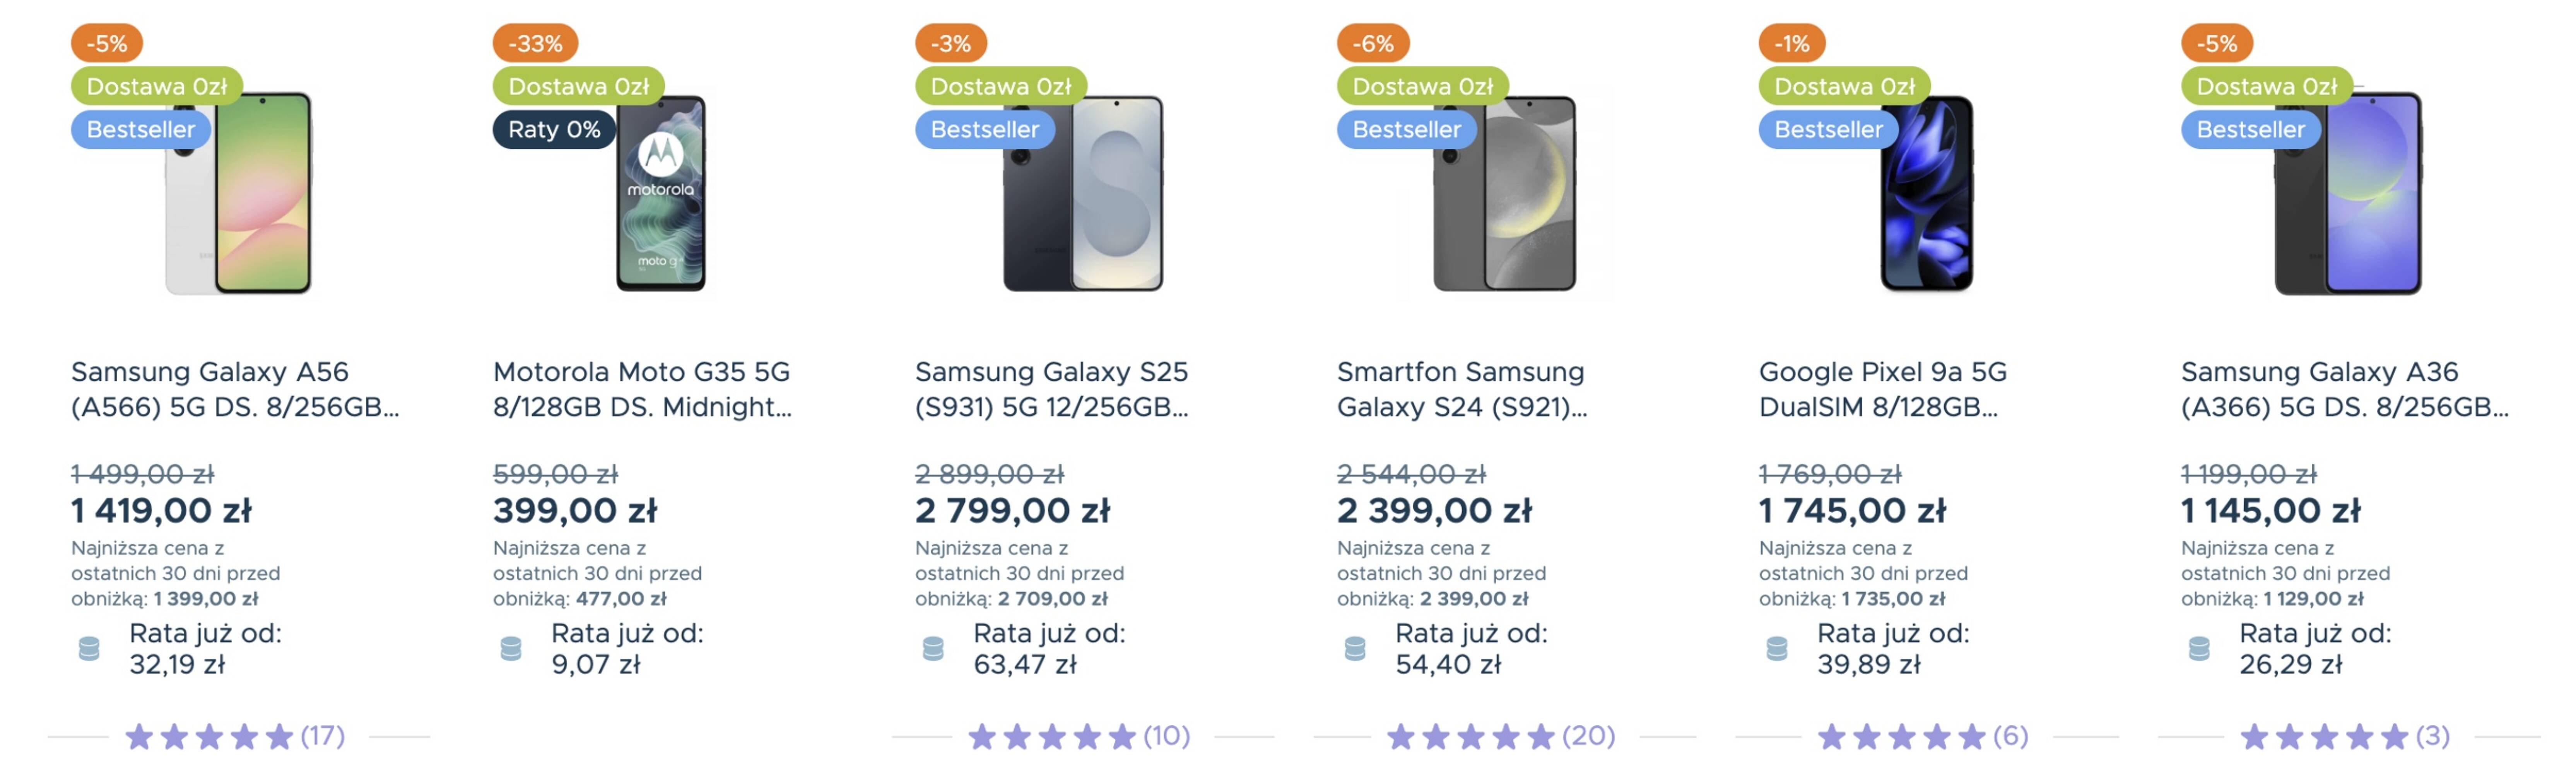Screen dimensions: 2576x774
Task: Open the Samsung Galaxy A56 (A566) title link
Action: point(234,389)
